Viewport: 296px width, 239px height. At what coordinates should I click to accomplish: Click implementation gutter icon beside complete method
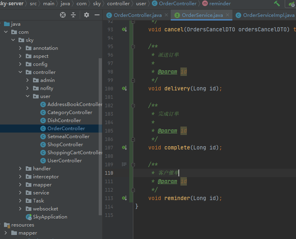click(x=124, y=147)
